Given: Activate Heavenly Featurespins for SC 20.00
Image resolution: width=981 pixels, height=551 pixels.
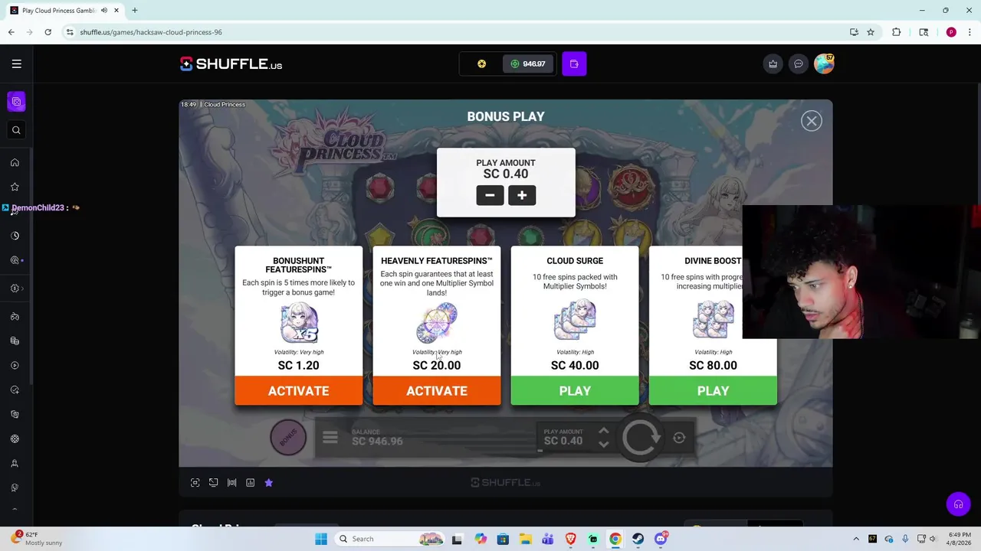Looking at the screenshot, I should click(x=437, y=390).
